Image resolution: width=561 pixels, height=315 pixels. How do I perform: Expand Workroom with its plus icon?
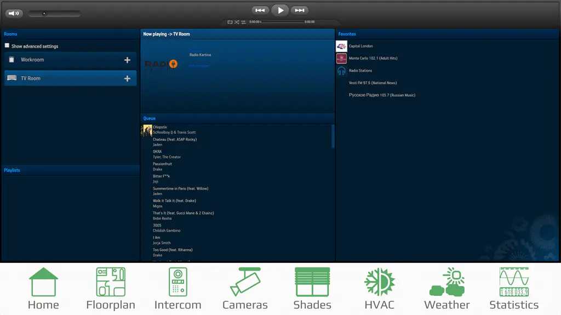(127, 60)
